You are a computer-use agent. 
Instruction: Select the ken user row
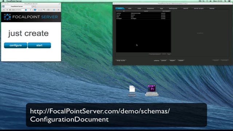(143, 17)
